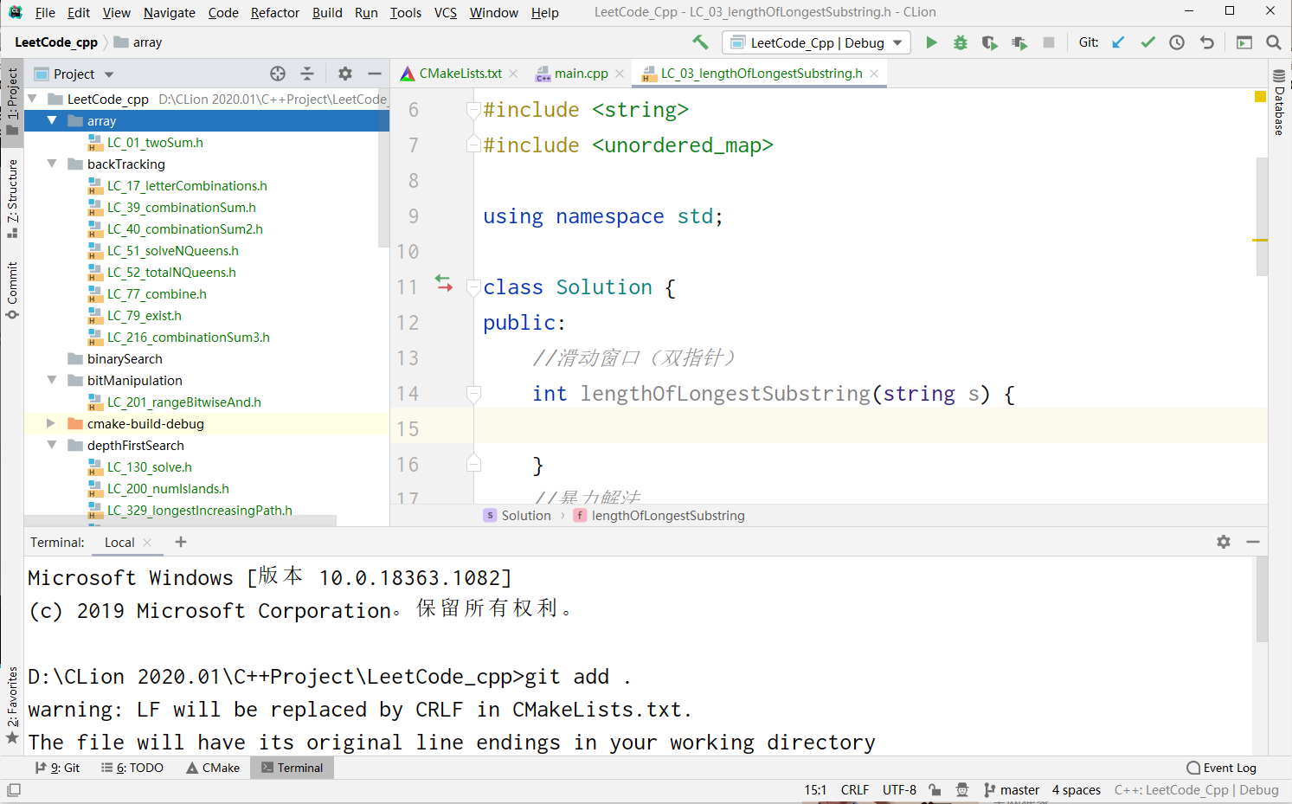Switch to the main.cpp editor tab

[581, 74]
